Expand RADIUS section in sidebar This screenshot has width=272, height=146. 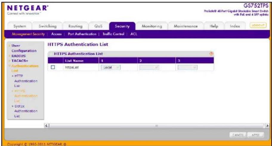[18, 56]
